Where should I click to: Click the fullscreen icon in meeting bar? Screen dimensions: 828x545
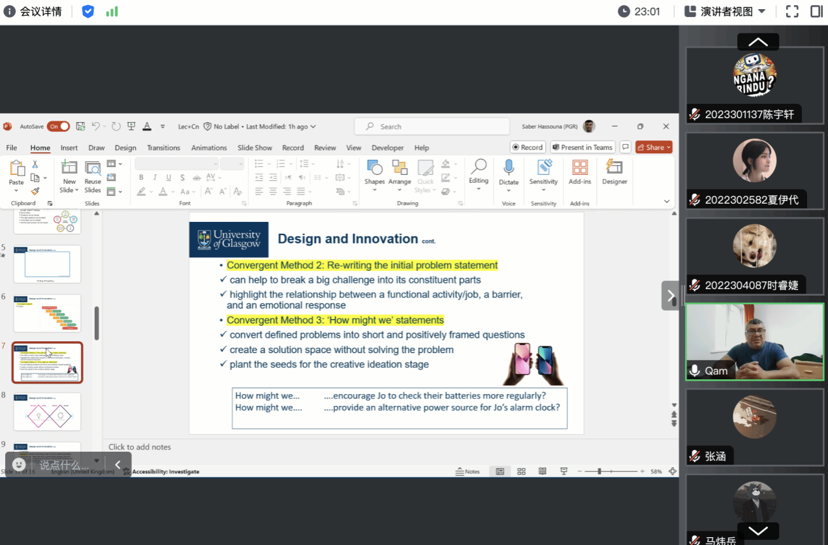[x=792, y=11]
